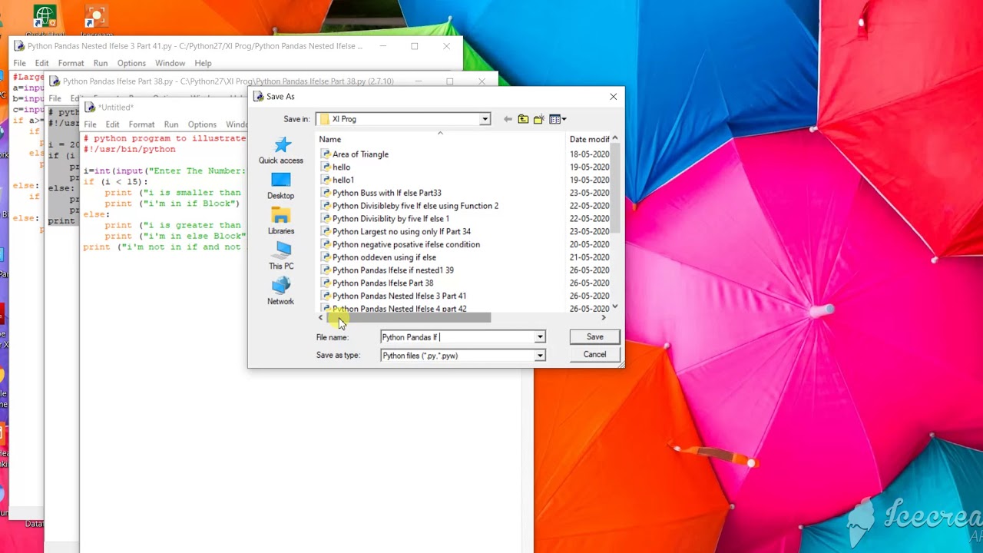Select 'Python Divisiblity by five If else 1'
983x553 pixels.
coord(391,219)
